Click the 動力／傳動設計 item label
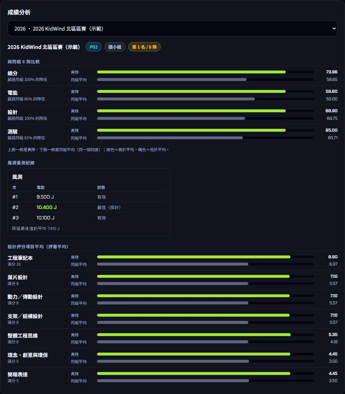The height and width of the screenshot is (394, 345). [25, 297]
